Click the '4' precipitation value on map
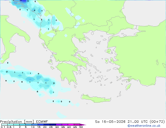This screenshot has width=166, height=128. pos(28,1)
